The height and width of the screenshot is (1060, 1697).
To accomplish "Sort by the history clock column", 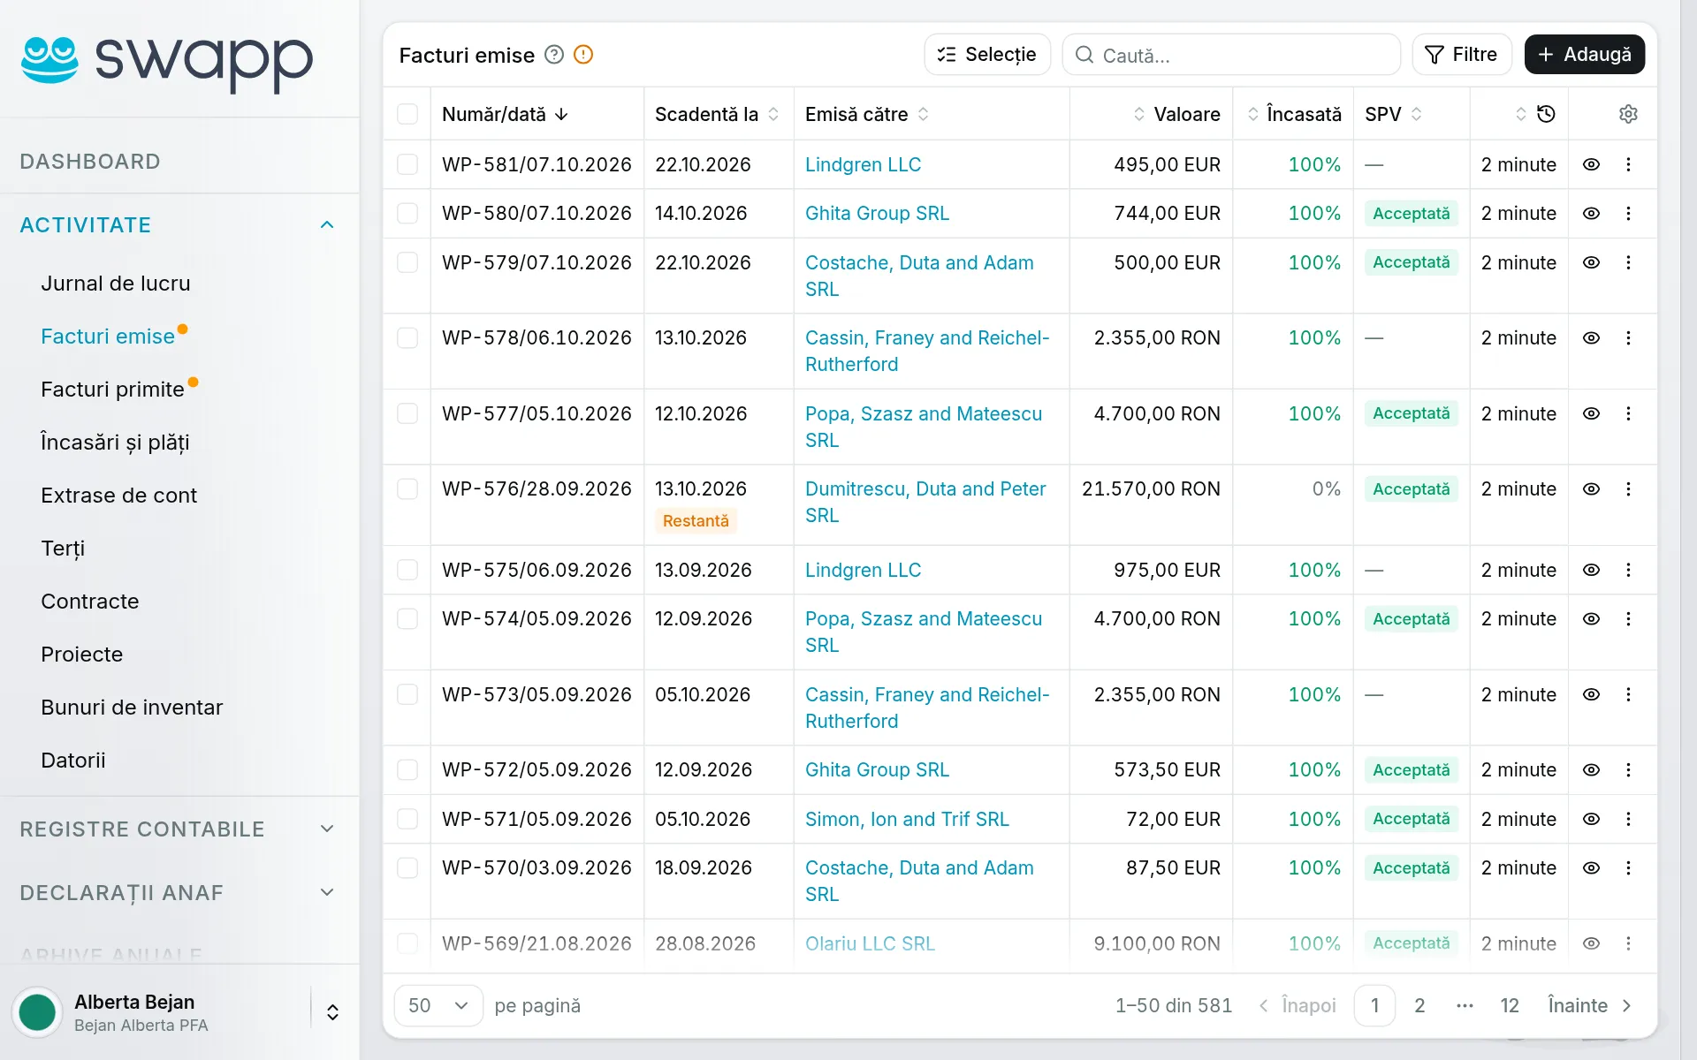I will tap(1535, 114).
